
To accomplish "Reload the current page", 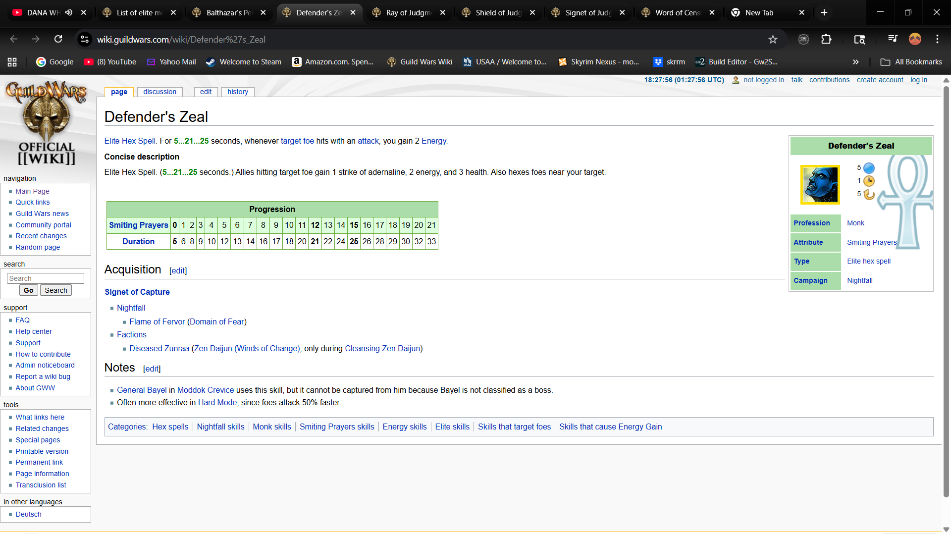I will coord(58,39).
